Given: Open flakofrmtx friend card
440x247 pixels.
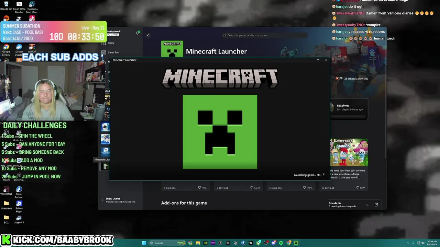Looking at the screenshot, I should pos(349,109).
